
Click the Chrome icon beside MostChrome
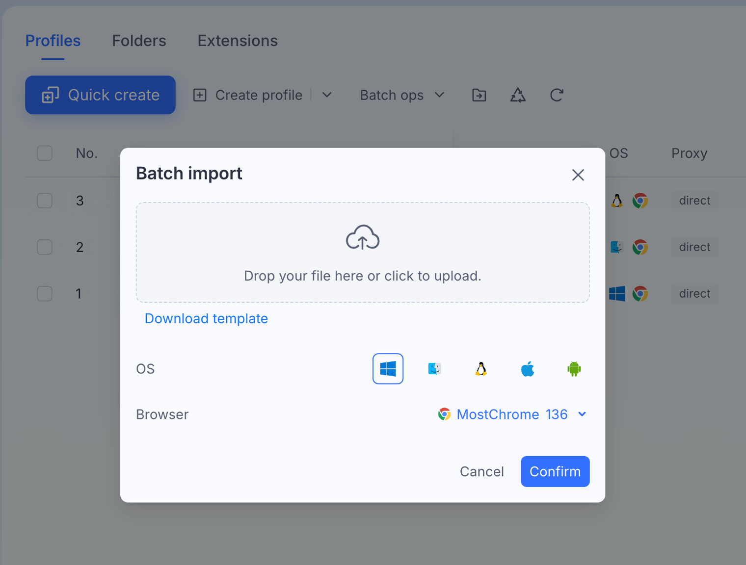point(444,414)
